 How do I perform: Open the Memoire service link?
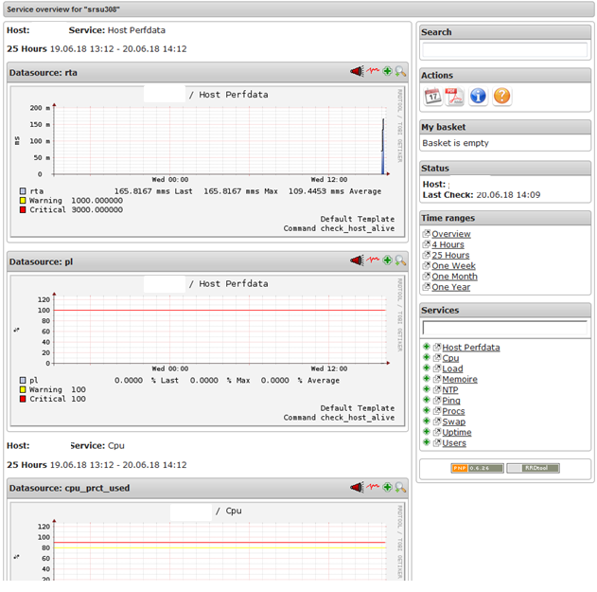459,379
